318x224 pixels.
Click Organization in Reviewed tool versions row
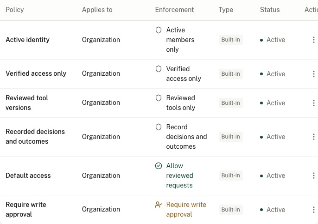(x=101, y=103)
